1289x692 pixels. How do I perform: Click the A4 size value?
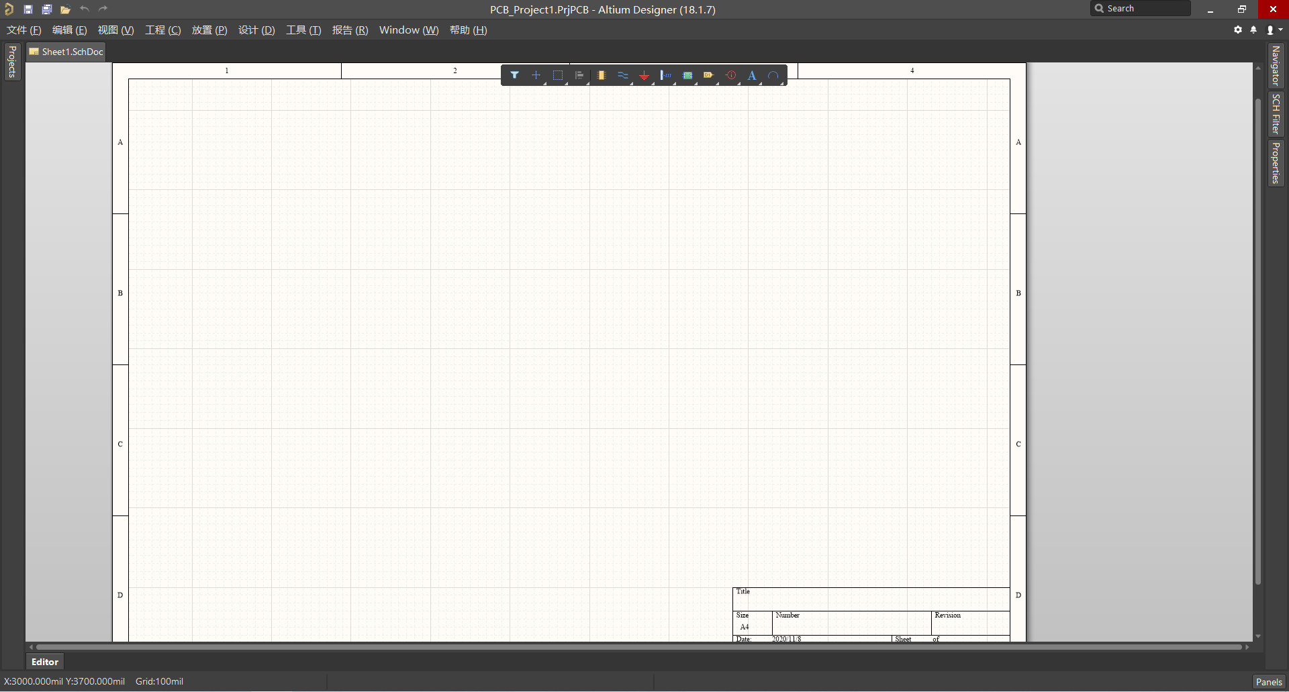point(745,627)
